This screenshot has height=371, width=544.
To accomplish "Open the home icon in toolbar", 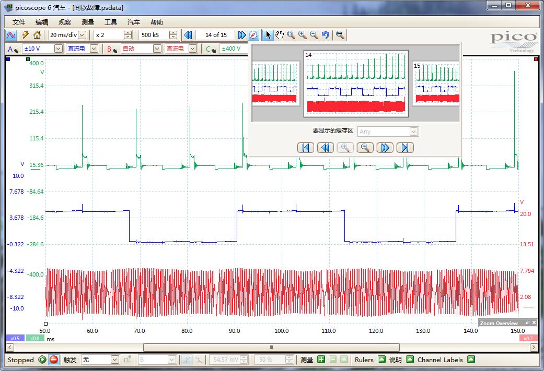I will coord(37,35).
